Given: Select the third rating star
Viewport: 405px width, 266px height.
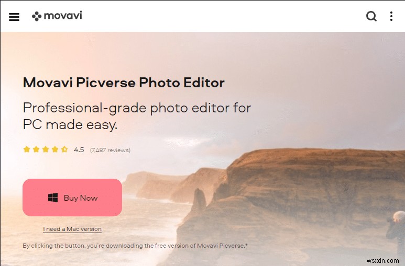Looking at the screenshot, I should pyautogui.click(x=46, y=149).
